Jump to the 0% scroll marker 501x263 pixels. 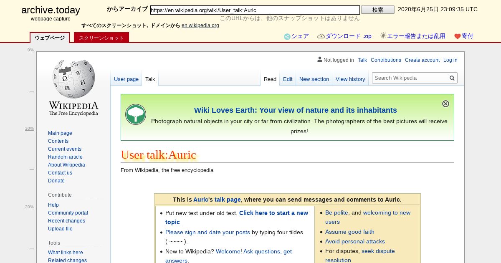coord(30,50)
